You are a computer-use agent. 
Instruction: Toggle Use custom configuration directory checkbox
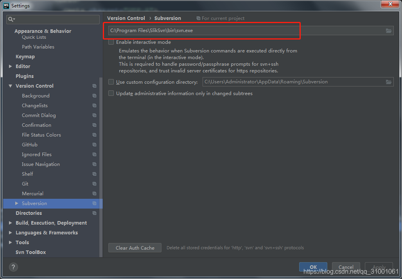pos(111,82)
